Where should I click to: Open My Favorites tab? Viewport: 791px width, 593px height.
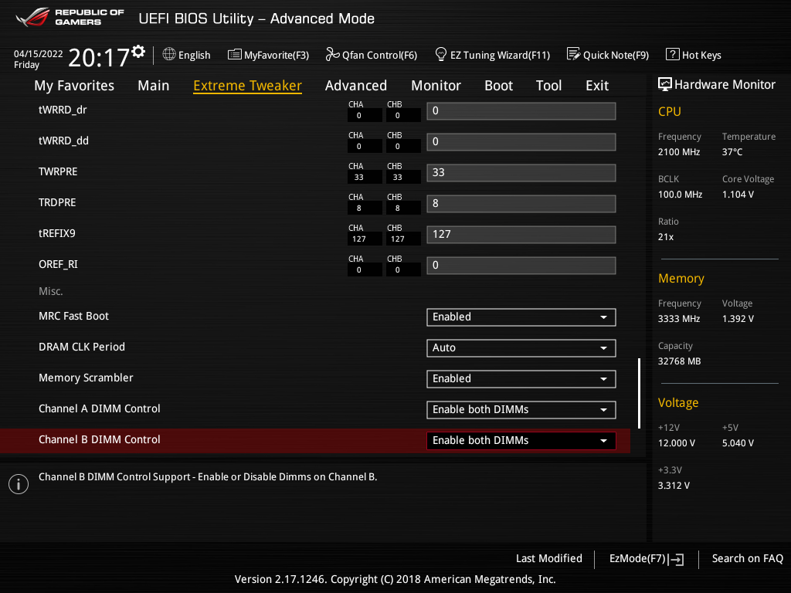coord(74,86)
